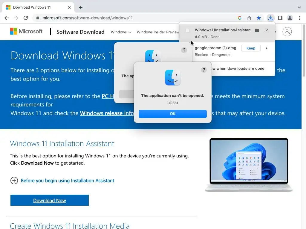
Task: Expand the Windows navigation dropdown
Action: (121, 32)
